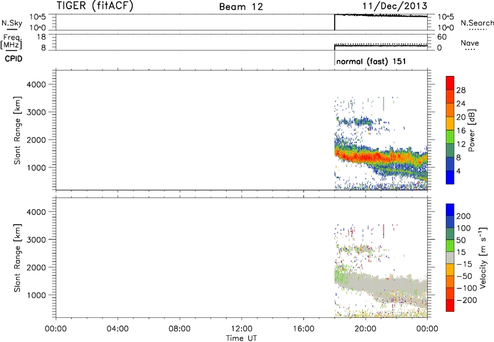Image resolution: width=494 pixels, height=342 pixels.
Task: Click the "TIGER (fitACF)" plot title
Action: (95, 6)
